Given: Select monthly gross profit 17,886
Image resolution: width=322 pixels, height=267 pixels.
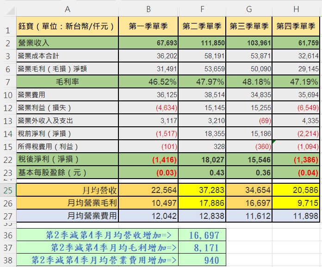Looking at the screenshot, I should tap(202, 203).
